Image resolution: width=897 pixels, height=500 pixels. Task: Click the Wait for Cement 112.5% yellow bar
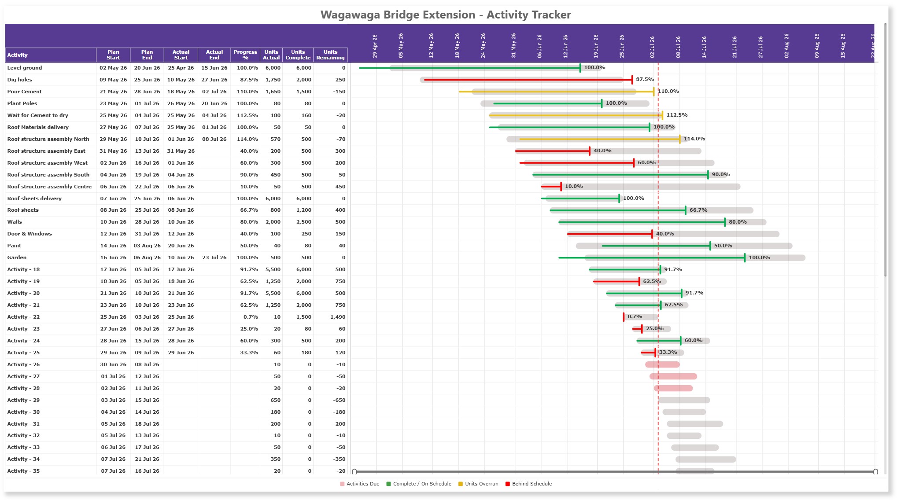576,115
